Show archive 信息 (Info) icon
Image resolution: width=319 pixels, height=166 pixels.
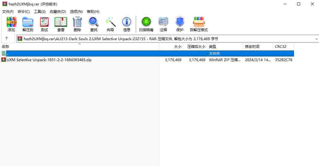tap(127, 24)
